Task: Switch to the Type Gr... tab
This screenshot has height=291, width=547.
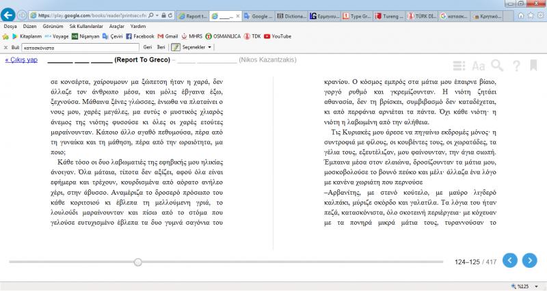Action: pyautogui.click(x=358, y=16)
